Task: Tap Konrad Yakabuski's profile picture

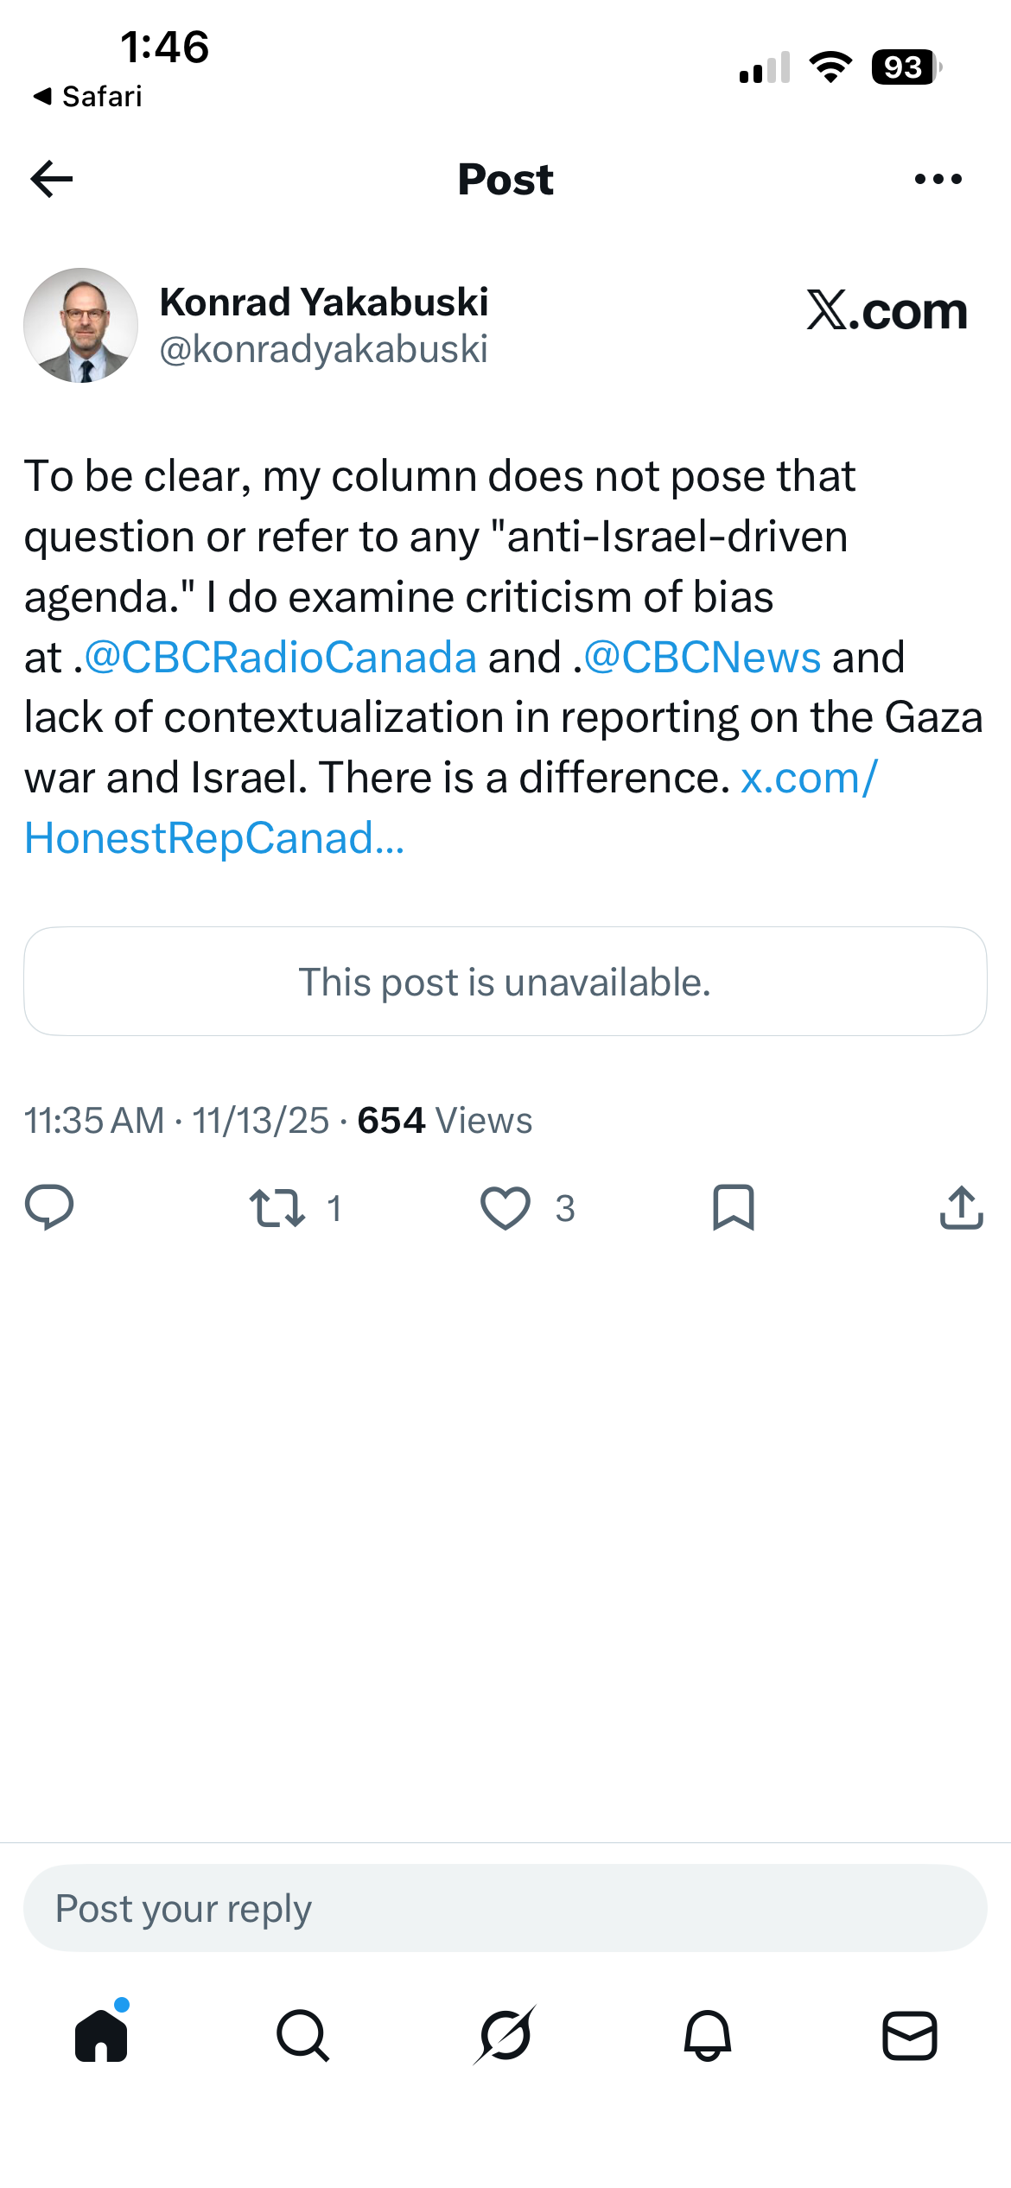Action: [80, 325]
